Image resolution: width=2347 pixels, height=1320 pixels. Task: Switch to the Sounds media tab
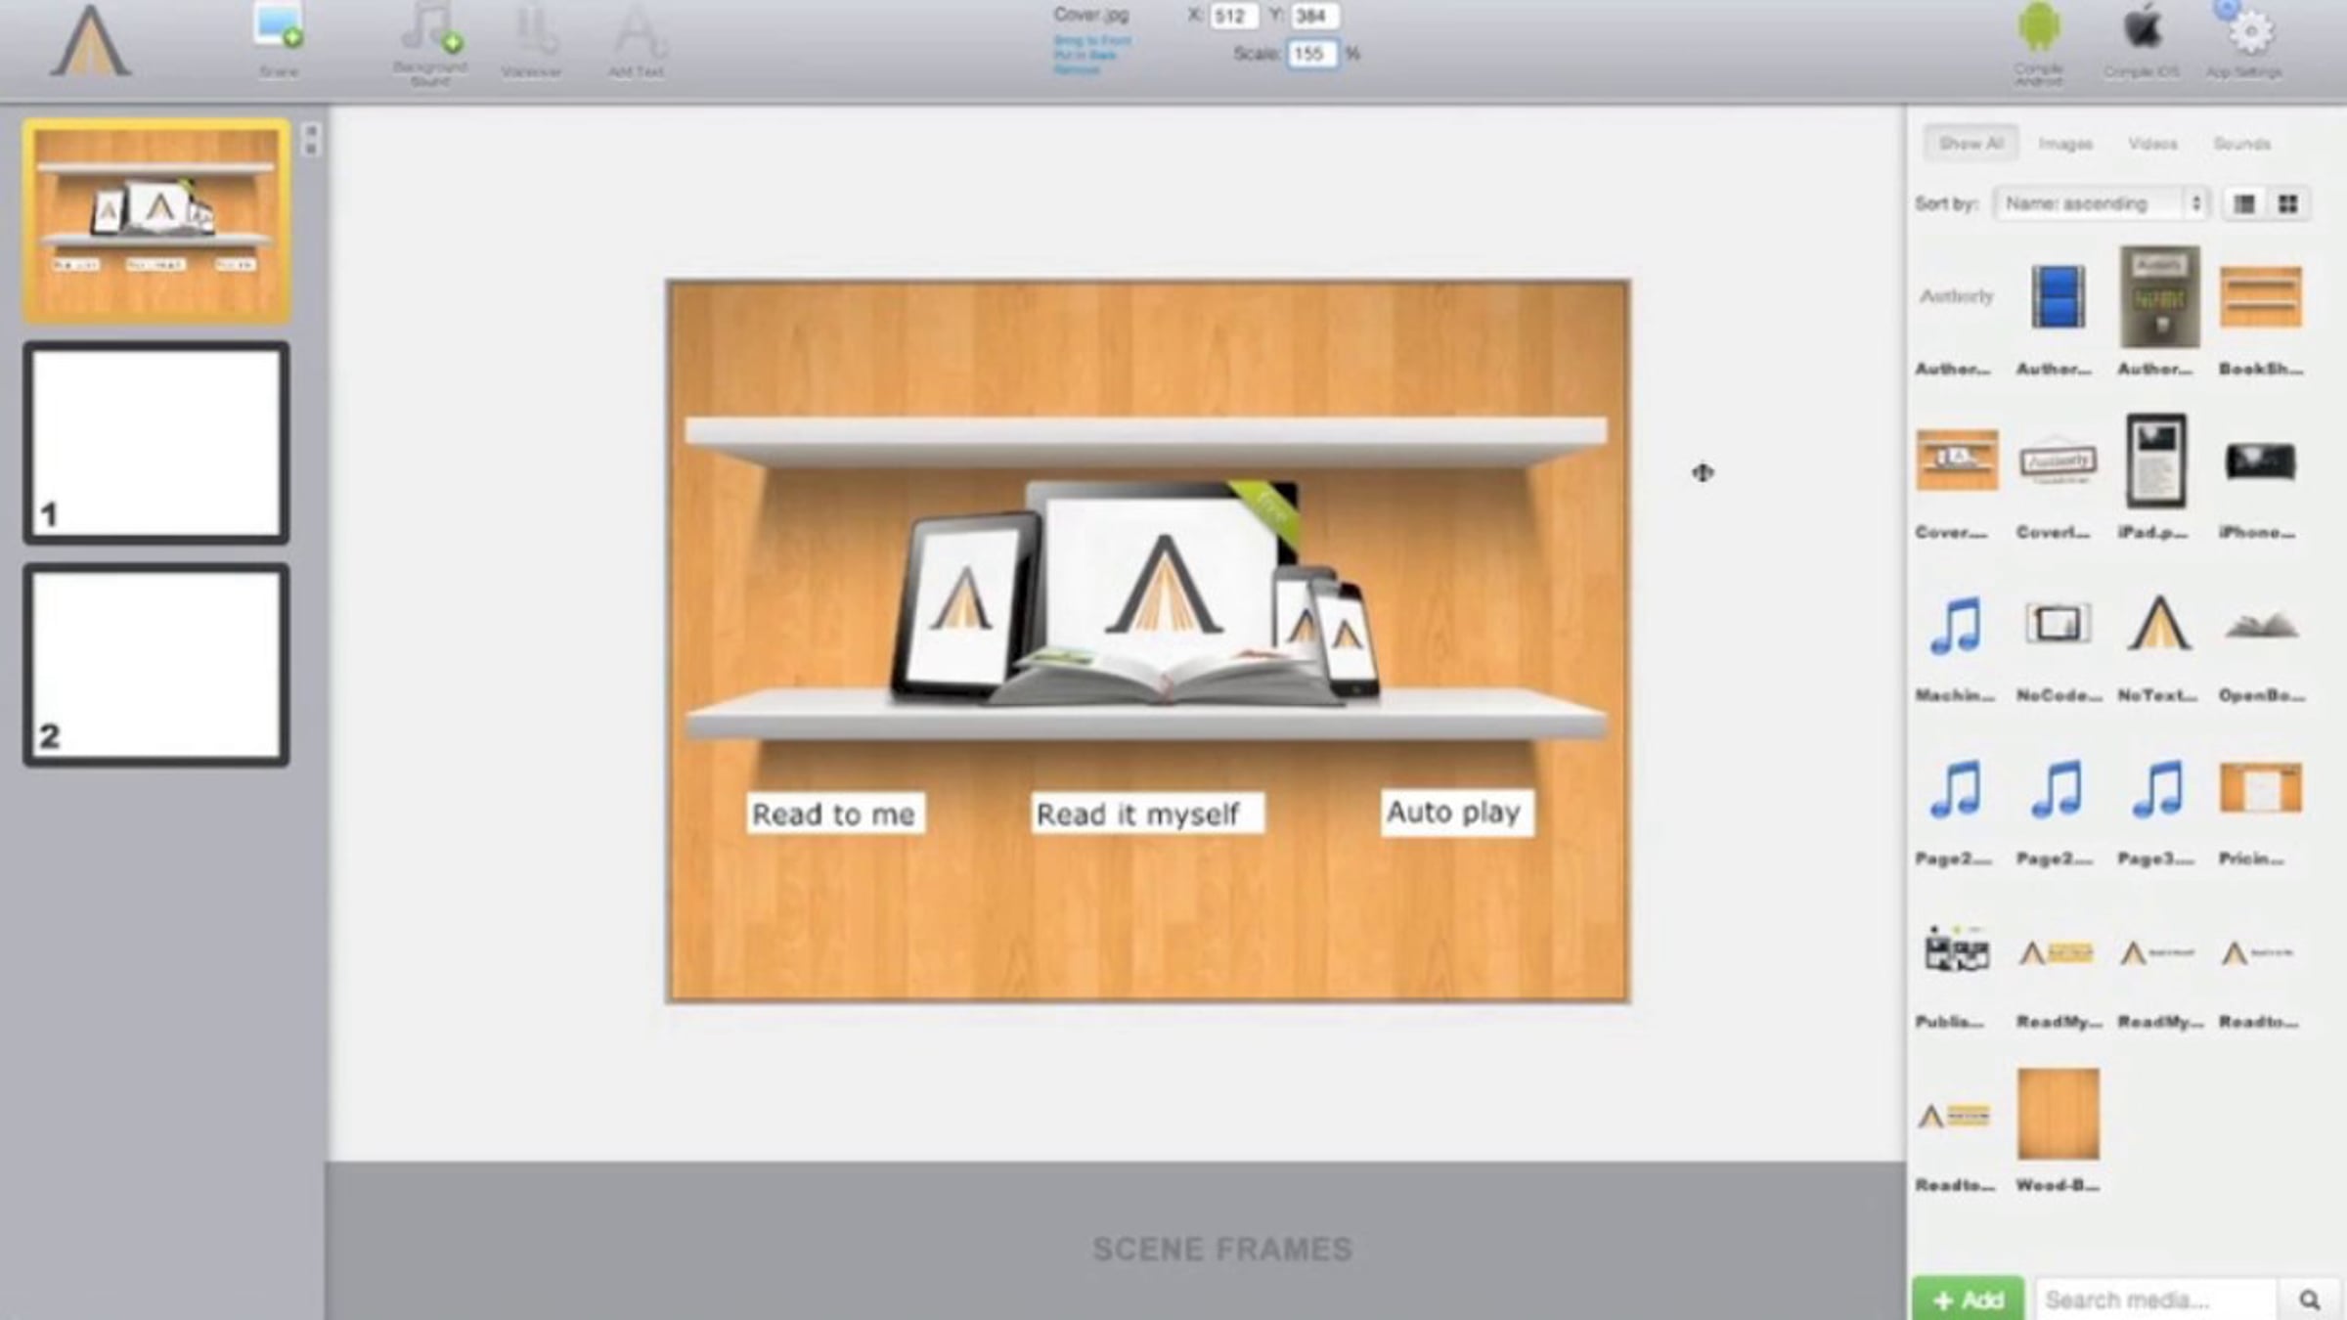pos(2241,144)
